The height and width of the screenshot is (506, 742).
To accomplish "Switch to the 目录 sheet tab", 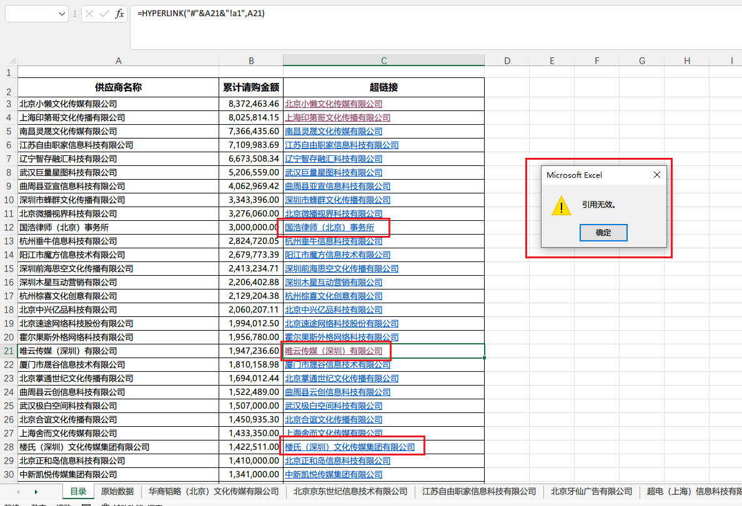I will (78, 492).
